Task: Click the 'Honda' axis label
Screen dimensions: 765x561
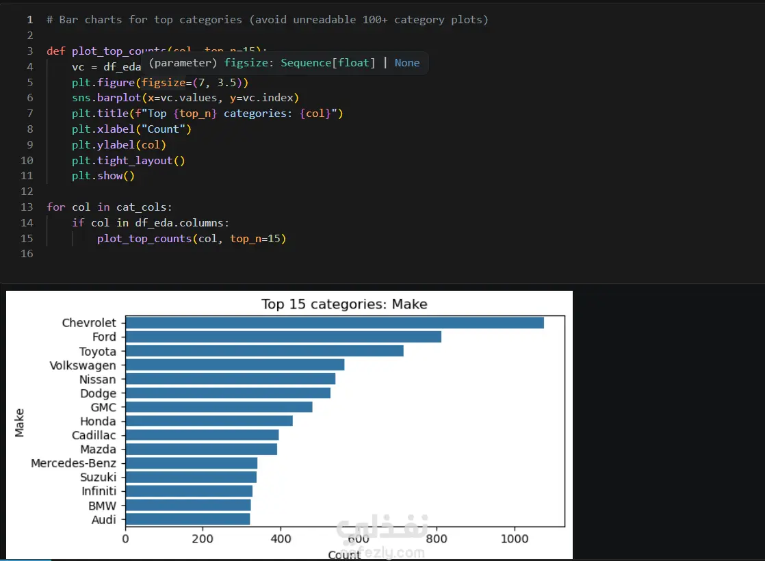Action: point(98,421)
